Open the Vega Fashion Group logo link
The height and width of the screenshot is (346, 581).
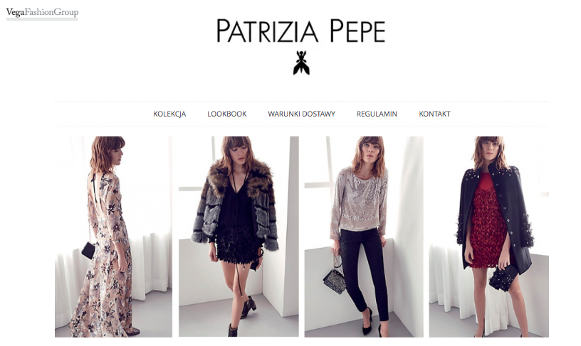pyautogui.click(x=42, y=13)
